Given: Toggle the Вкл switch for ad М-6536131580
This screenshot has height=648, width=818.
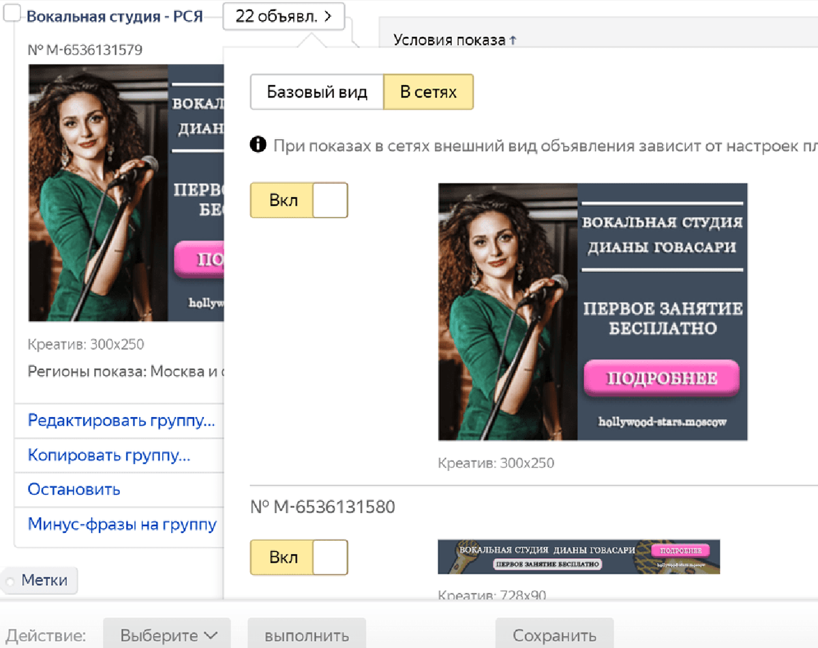Looking at the screenshot, I should click(x=299, y=557).
